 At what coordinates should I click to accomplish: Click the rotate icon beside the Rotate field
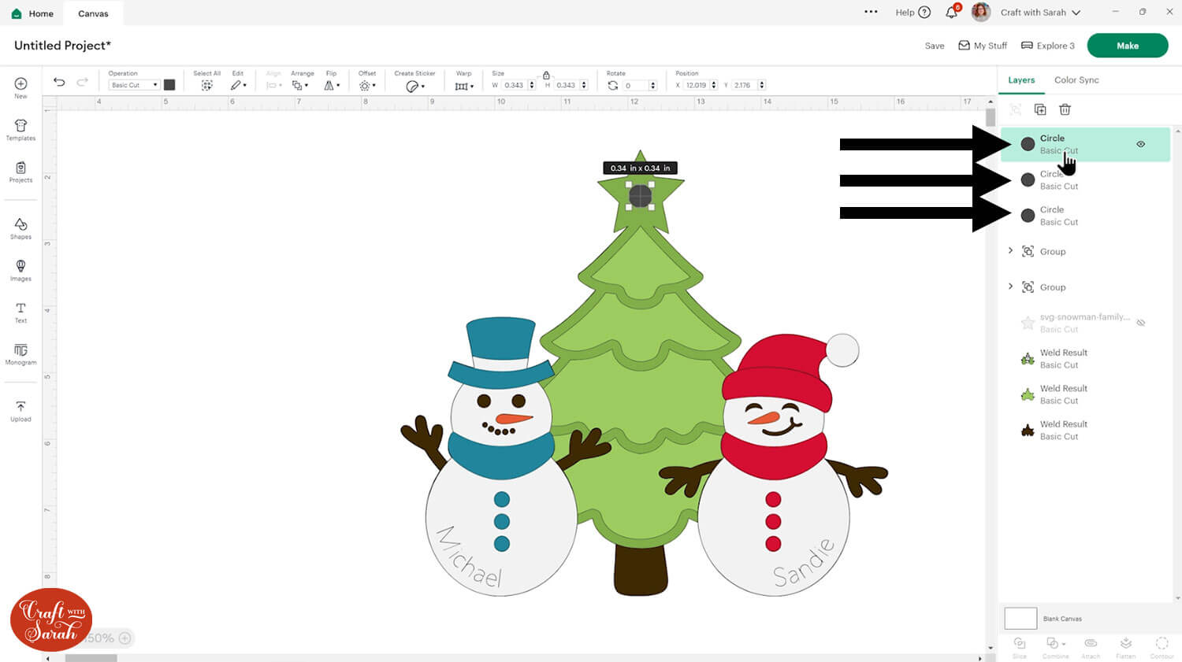[x=612, y=85]
